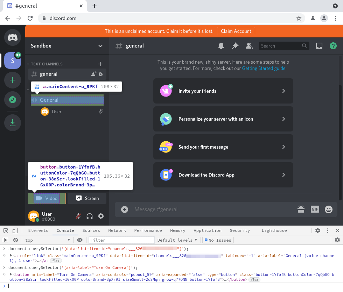The width and height of the screenshot is (343, 292).
Task: Add a new text channel with plus icon
Action: (x=100, y=64)
